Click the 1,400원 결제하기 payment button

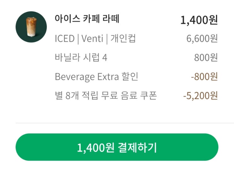click(117, 147)
